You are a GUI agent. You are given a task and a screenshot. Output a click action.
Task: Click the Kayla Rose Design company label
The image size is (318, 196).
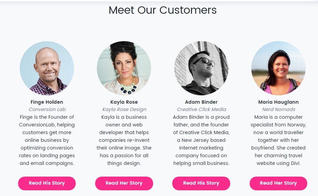pyautogui.click(x=124, y=109)
